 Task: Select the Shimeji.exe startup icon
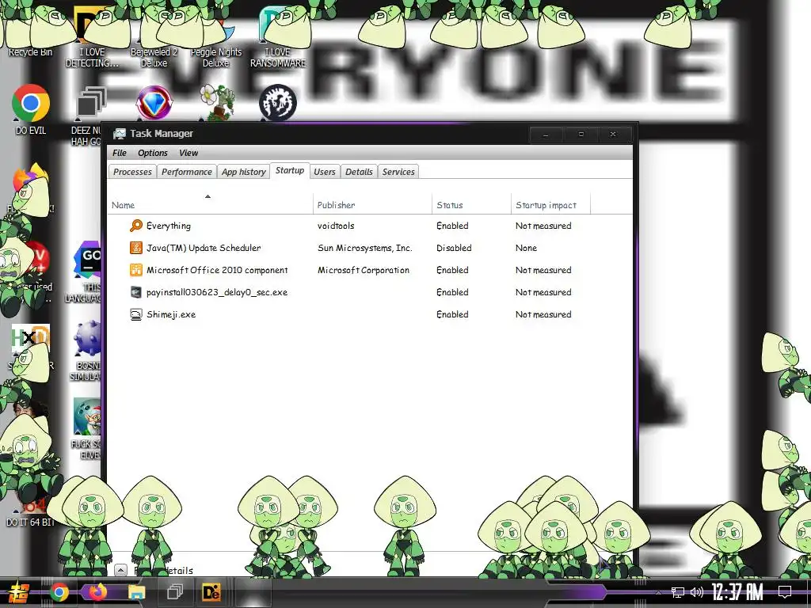click(136, 314)
